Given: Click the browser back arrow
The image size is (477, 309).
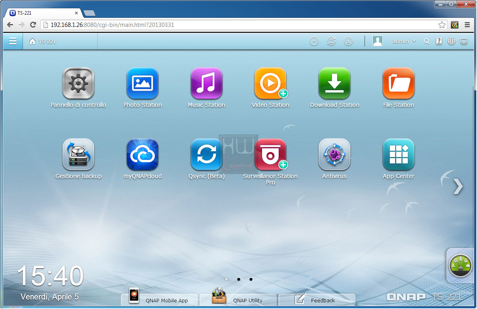Looking at the screenshot, I should point(10,25).
